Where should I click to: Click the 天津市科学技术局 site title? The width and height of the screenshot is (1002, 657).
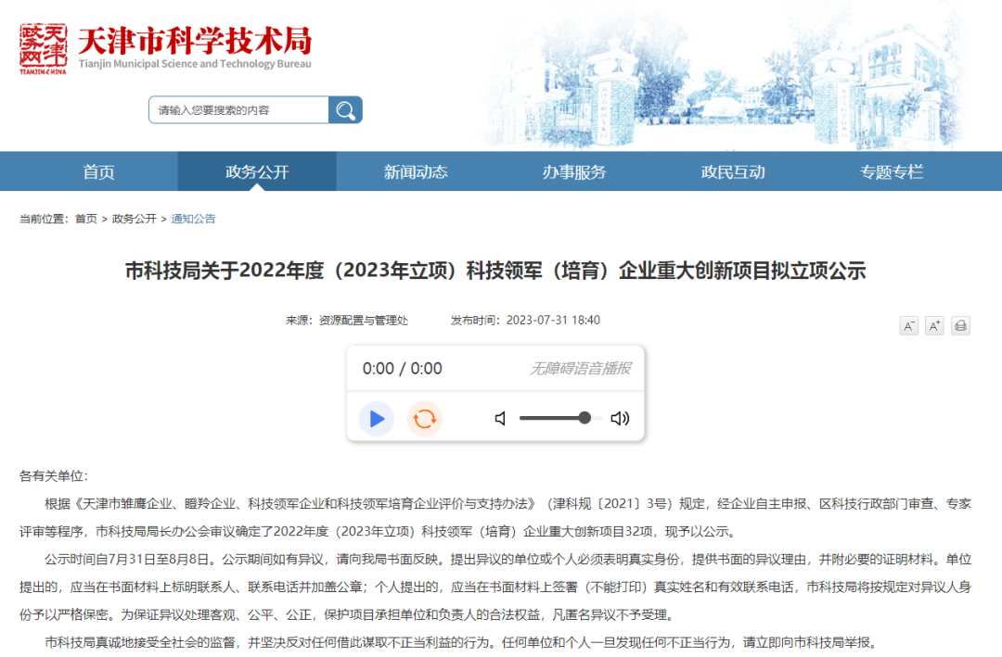(195, 40)
